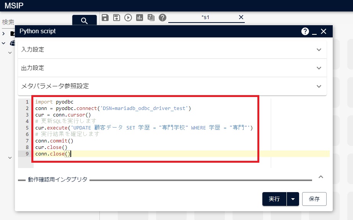Run the flow with the play icon

point(128,18)
